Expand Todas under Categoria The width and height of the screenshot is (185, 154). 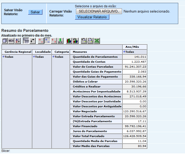54,57
